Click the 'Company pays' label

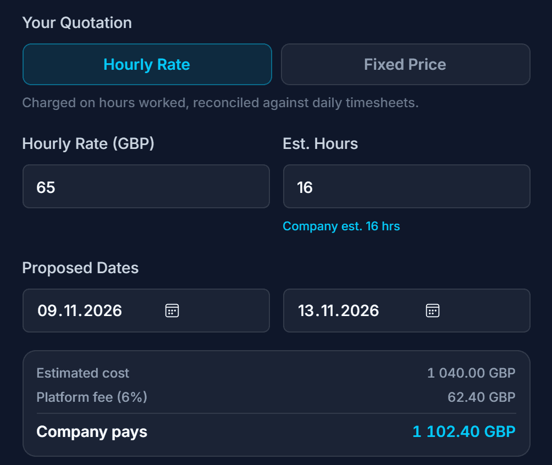[92, 432]
